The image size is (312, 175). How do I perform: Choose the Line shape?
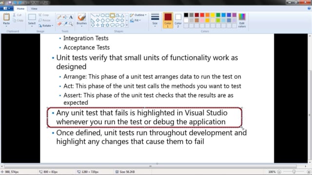pyautogui.click(x=93, y=16)
